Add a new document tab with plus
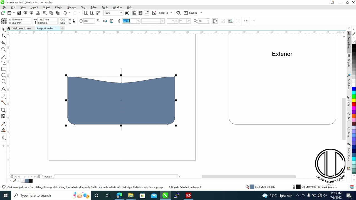This screenshot has height=200, width=356. click(x=62, y=28)
